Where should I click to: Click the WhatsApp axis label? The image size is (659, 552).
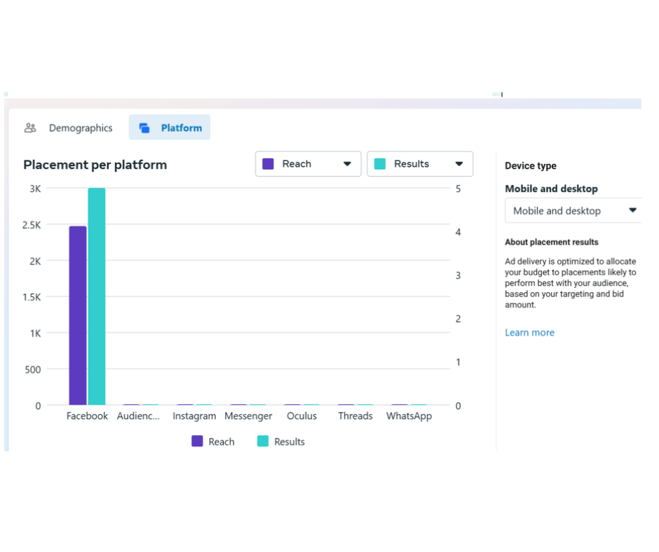(x=409, y=416)
